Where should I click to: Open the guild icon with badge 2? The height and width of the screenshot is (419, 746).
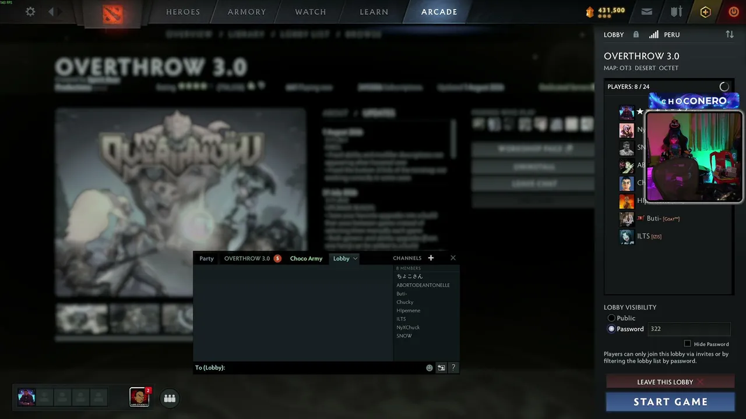pyautogui.click(x=139, y=397)
